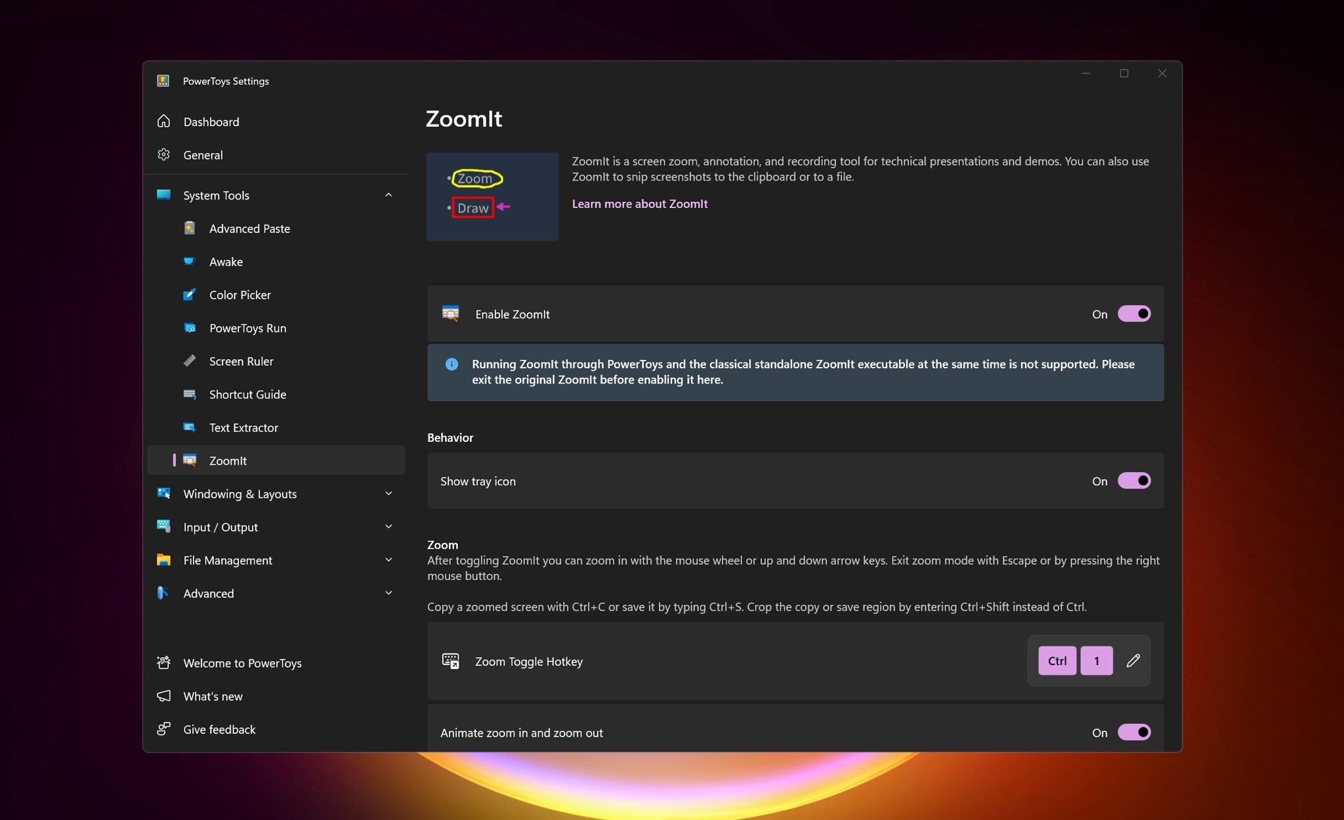
Task: Click the 'Behavior' section heading
Action: 450,437
